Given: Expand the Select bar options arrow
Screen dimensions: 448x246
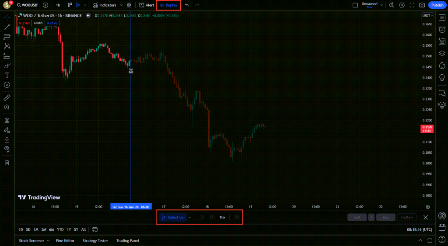Looking at the screenshot, I should 190,217.
